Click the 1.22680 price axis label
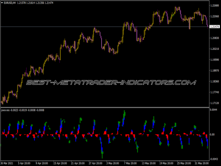Viewport: 221px width, 166px height. click(214, 6)
